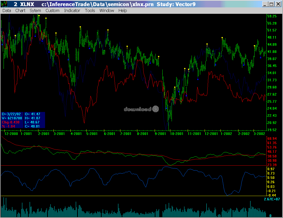Open the Data menu

click(x=7, y=11)
